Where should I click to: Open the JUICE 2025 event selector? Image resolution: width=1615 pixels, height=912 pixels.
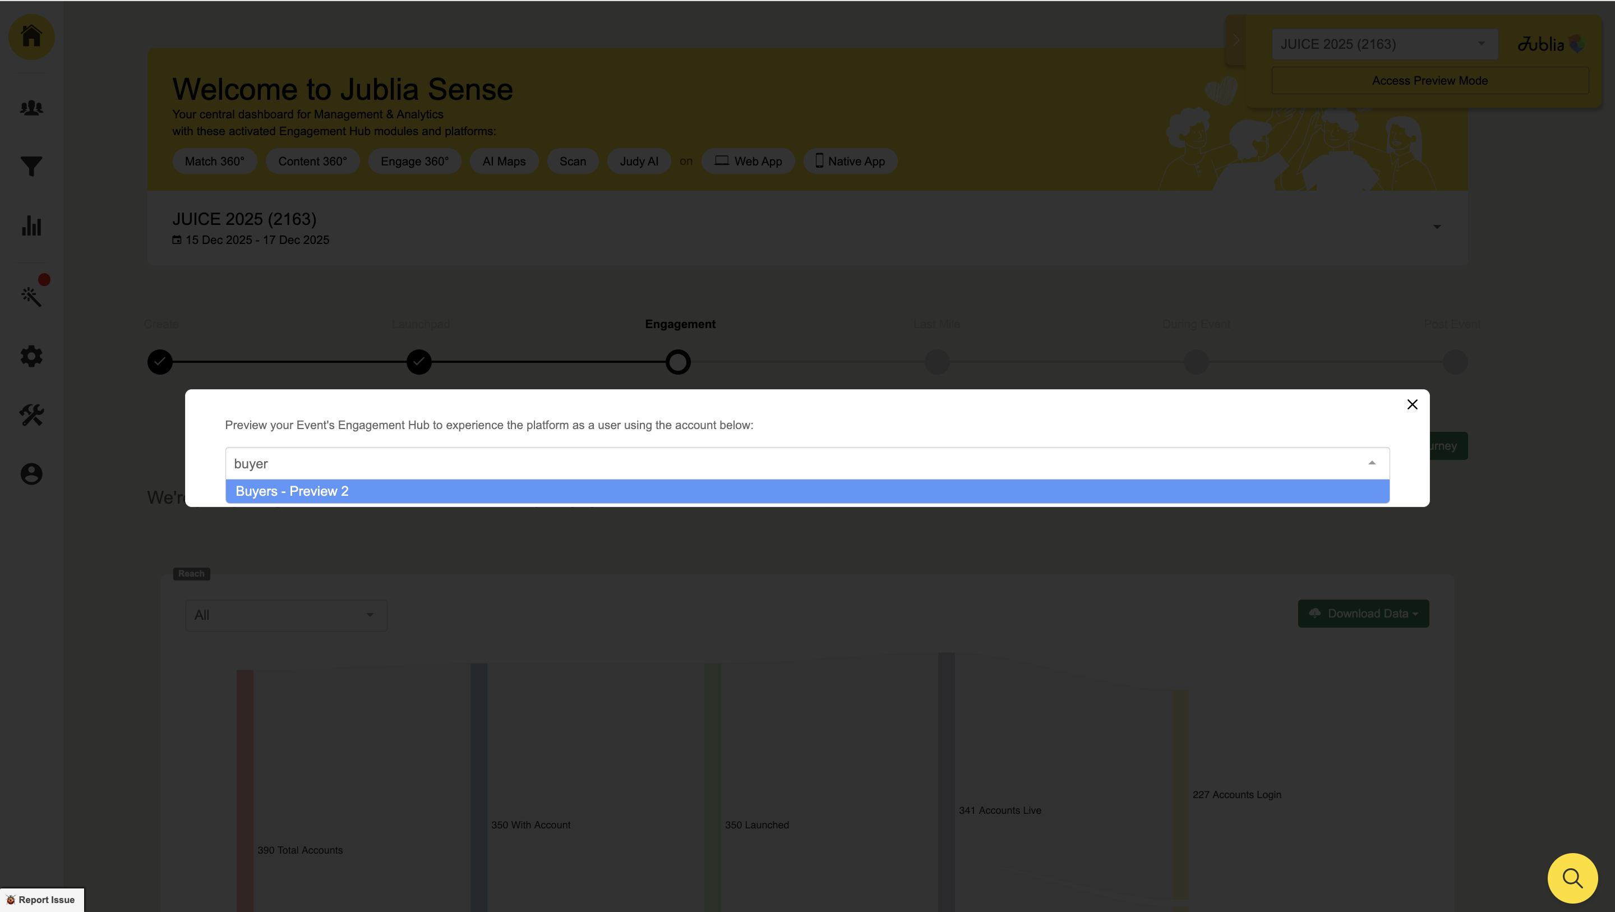pos(1383,44)
